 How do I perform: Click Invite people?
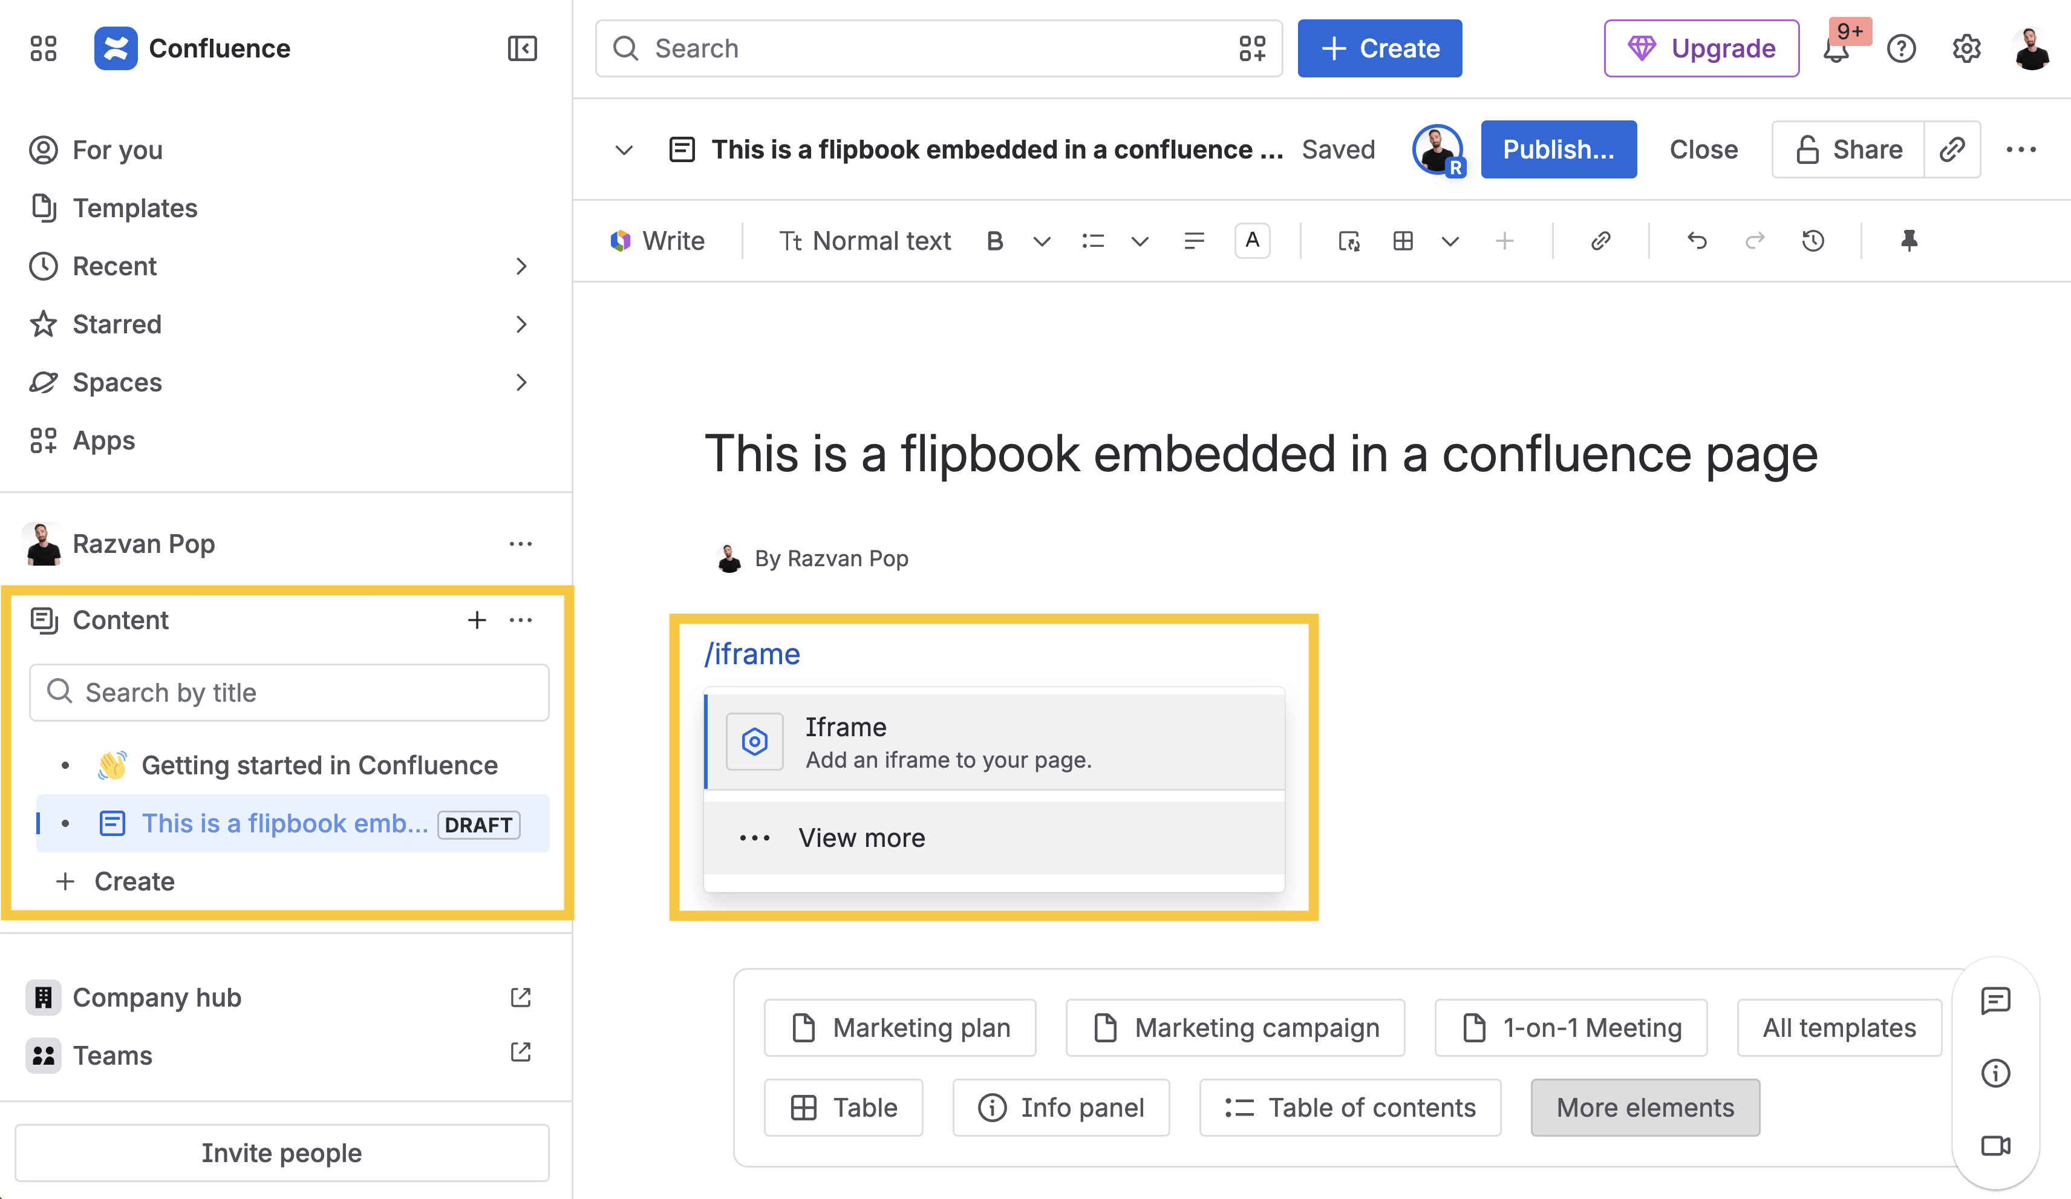coord(282,1152)
